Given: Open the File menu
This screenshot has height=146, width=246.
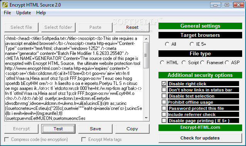Looking at the screenshot, I should tap(7, 13).
